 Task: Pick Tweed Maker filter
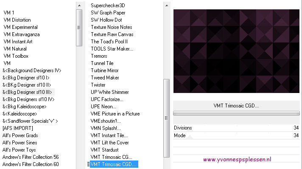coord(105,78)
